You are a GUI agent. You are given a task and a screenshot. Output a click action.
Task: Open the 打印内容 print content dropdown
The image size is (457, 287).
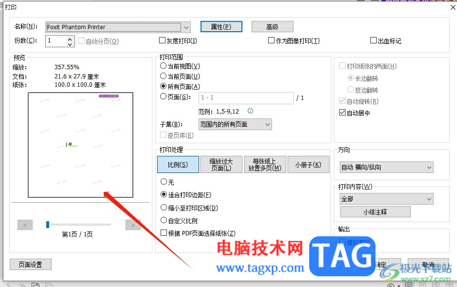tap(386, 199)
